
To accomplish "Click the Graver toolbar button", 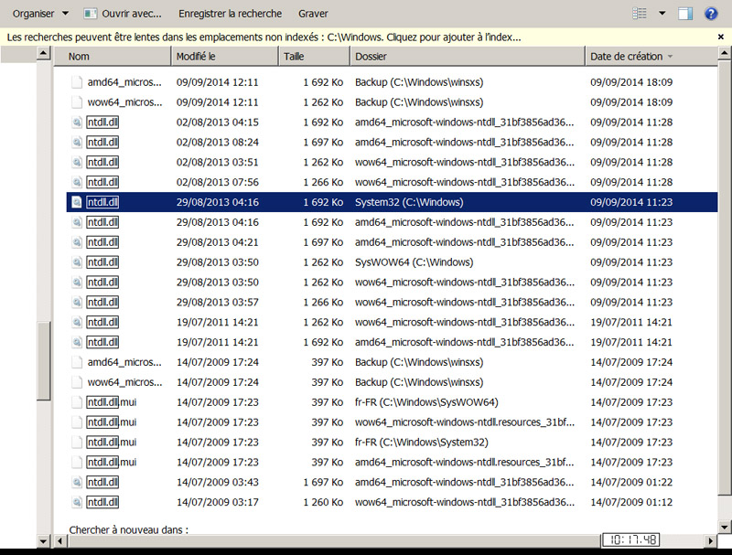I will (313, 14).
